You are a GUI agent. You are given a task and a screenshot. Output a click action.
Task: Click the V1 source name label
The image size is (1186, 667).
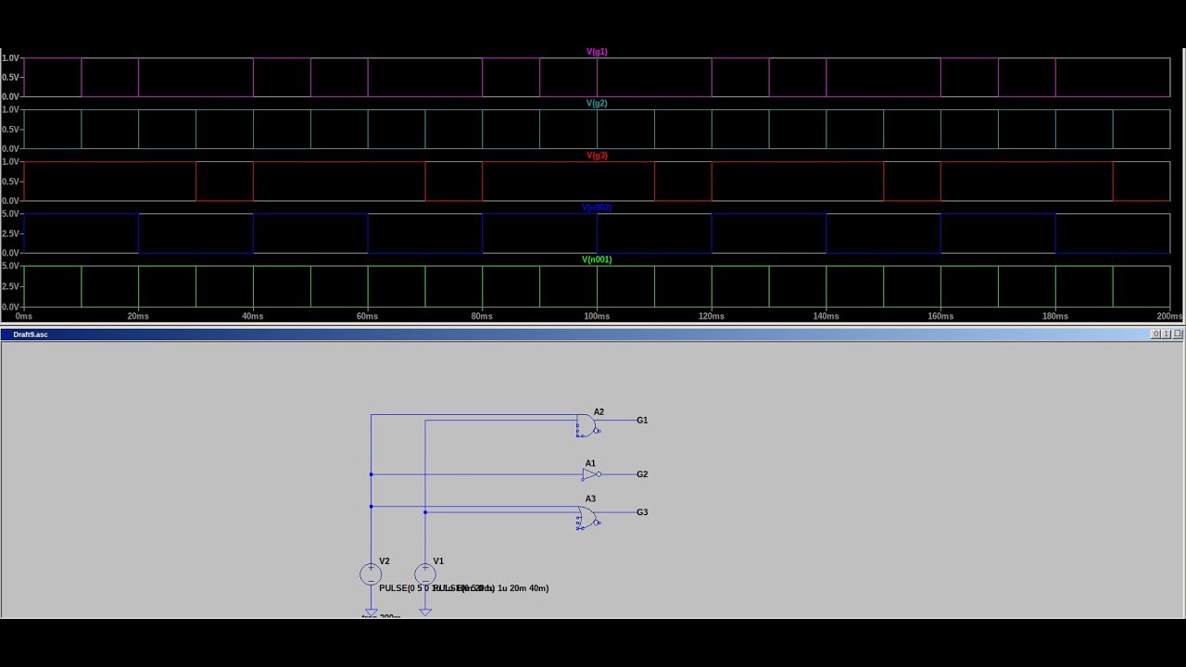[x=438, y=561]
